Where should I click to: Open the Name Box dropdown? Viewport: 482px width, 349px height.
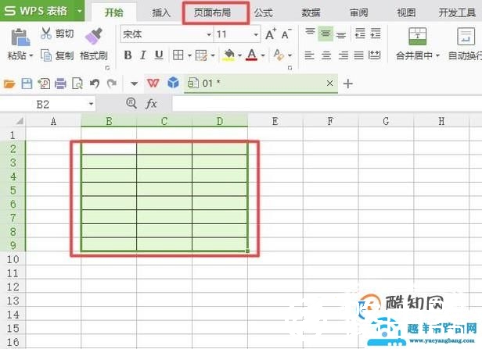click(x=91, y=104)
